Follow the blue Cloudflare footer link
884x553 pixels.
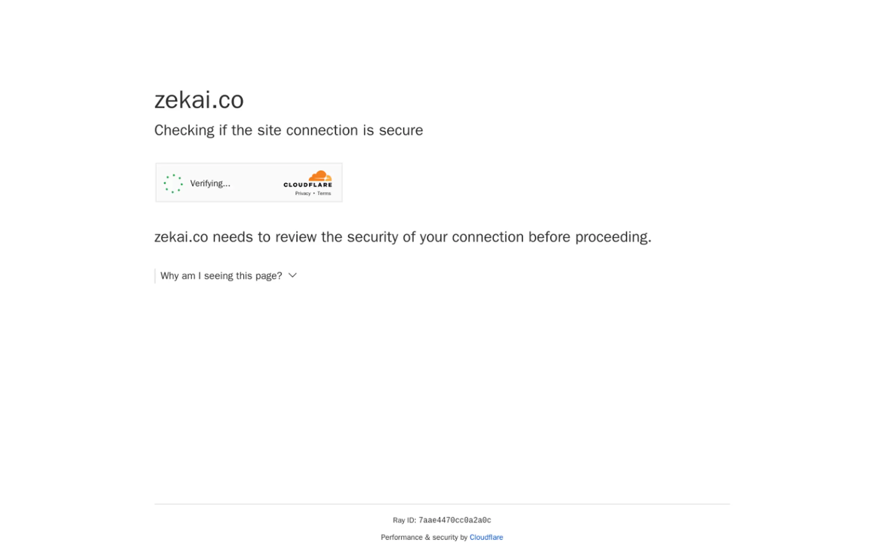pyautogui.click(x=486, y=537)
